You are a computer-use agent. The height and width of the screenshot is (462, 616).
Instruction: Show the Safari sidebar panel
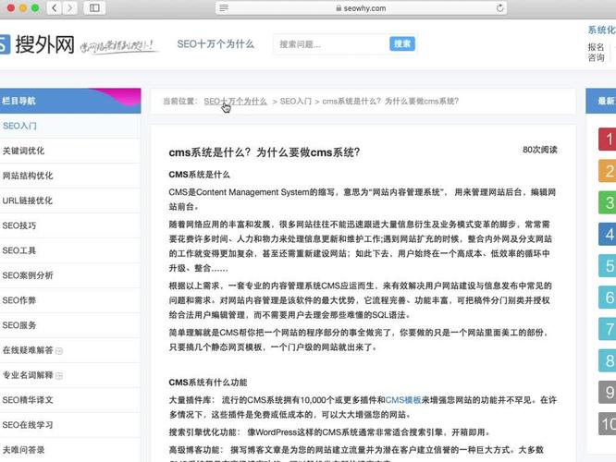[x=94, y=7]
